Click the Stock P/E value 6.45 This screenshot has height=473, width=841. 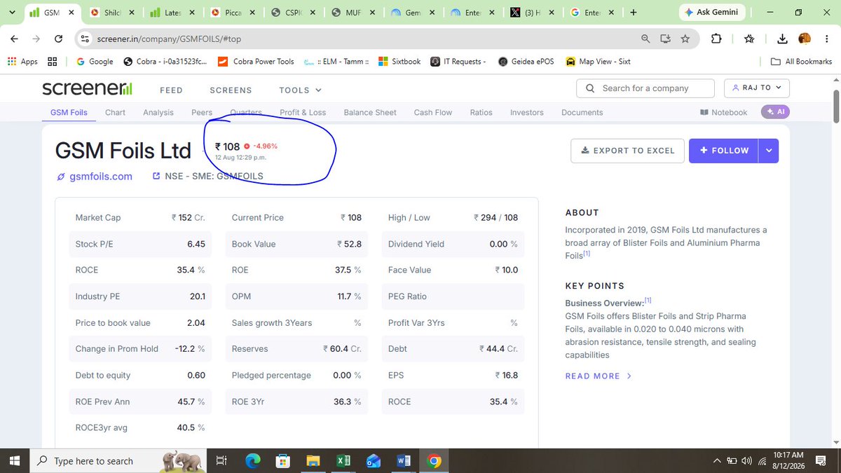click(x=196, y=244)
